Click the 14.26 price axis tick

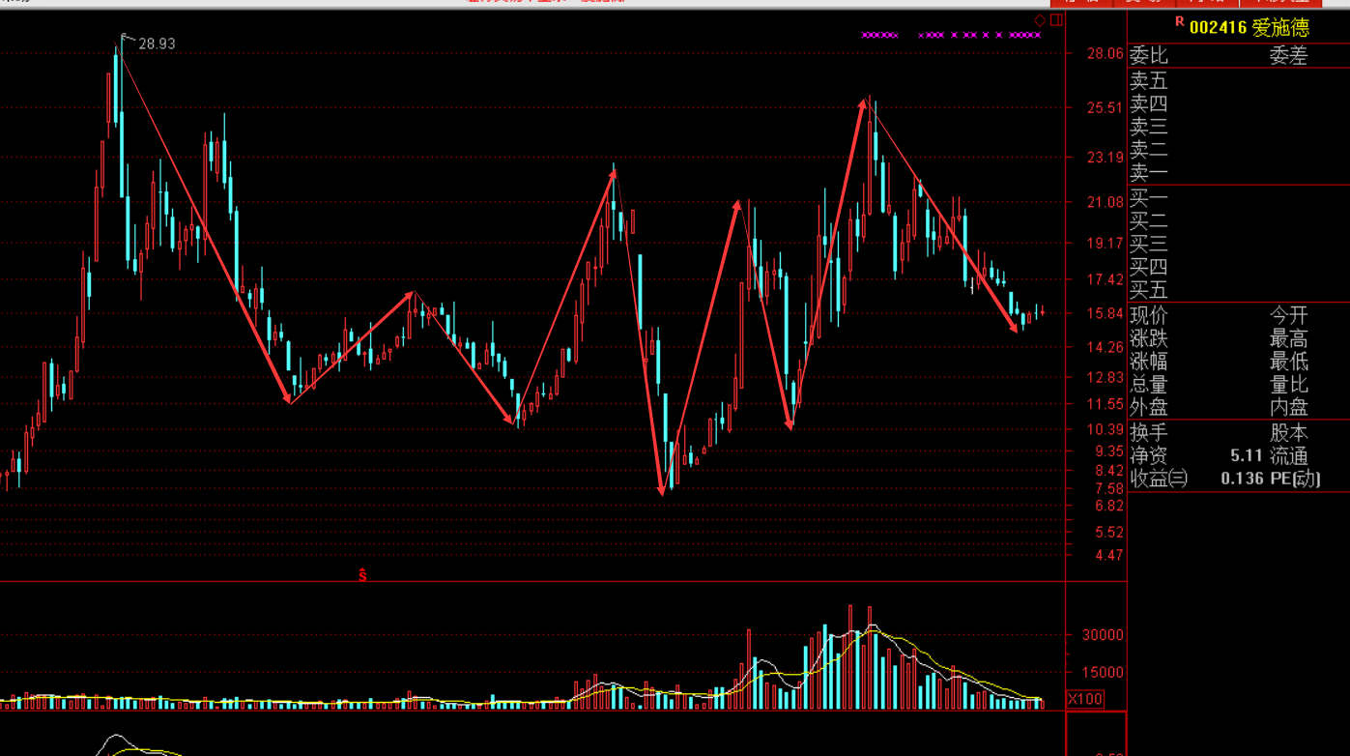tap(1105, 347)
